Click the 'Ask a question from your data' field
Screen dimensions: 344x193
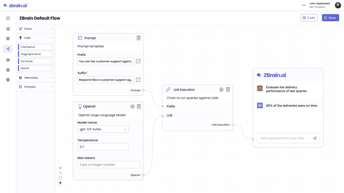282,138
